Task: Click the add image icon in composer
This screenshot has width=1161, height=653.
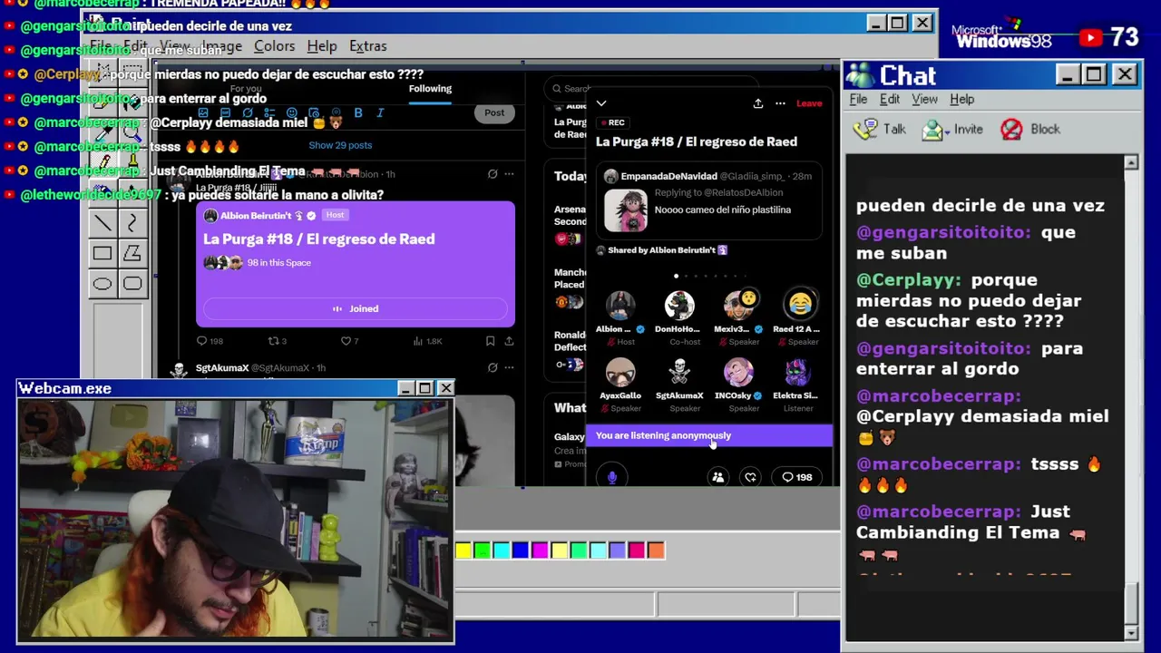Action: pos(203,112)
